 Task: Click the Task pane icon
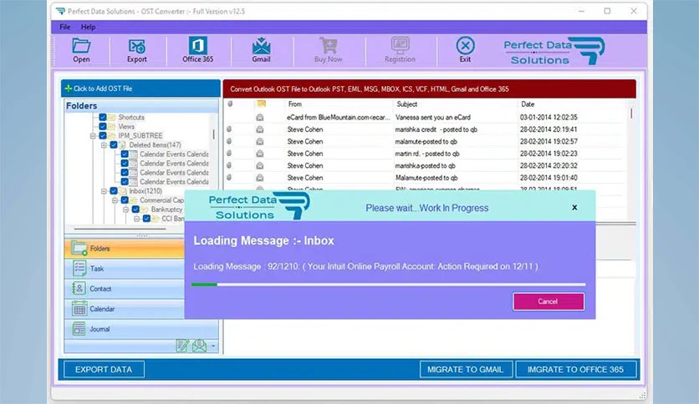(79, 268)
